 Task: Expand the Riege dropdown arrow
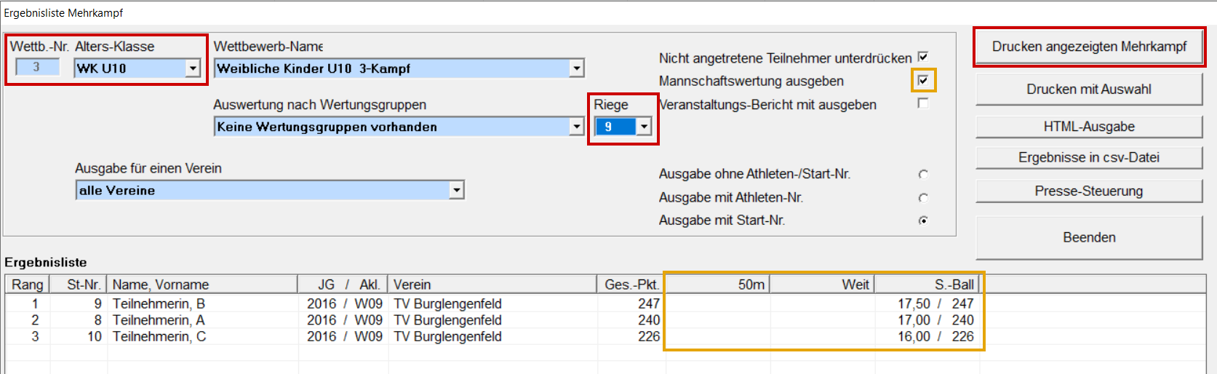pos(644,127)
